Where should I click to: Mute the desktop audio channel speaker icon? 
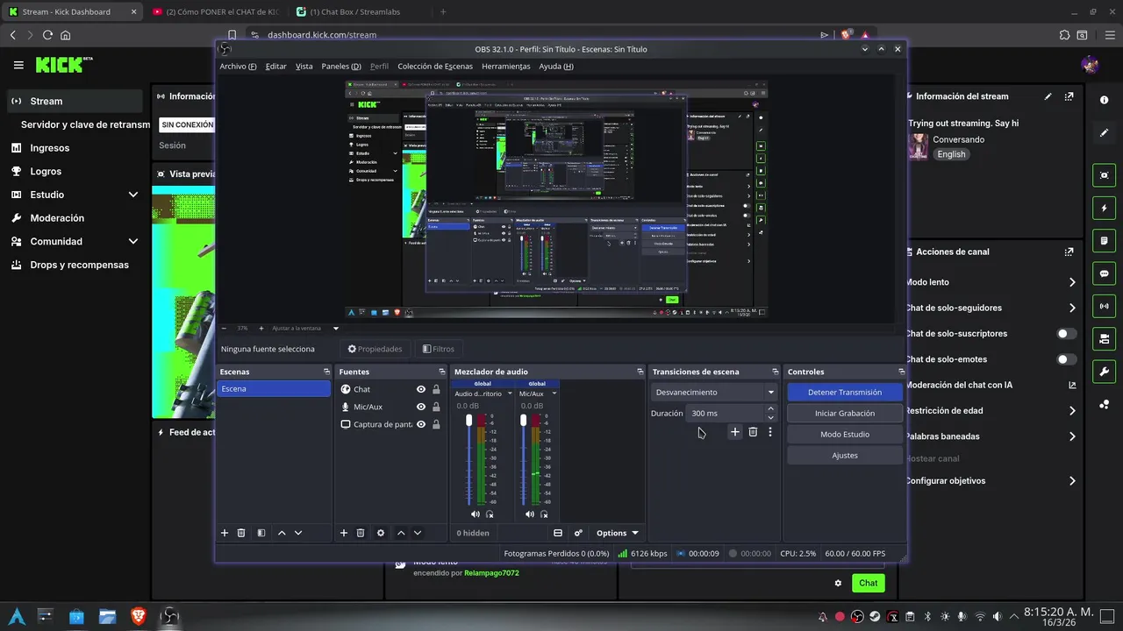click(x=476, y=514)
